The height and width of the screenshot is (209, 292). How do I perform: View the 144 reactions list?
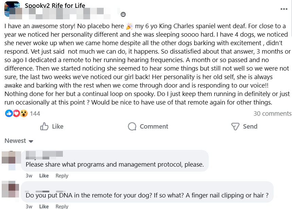coord(35,113)
